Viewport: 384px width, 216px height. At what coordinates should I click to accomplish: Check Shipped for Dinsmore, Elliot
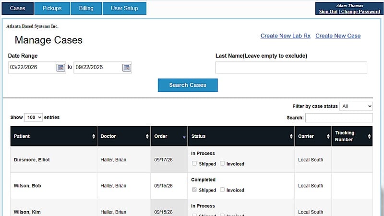(194, 163)
